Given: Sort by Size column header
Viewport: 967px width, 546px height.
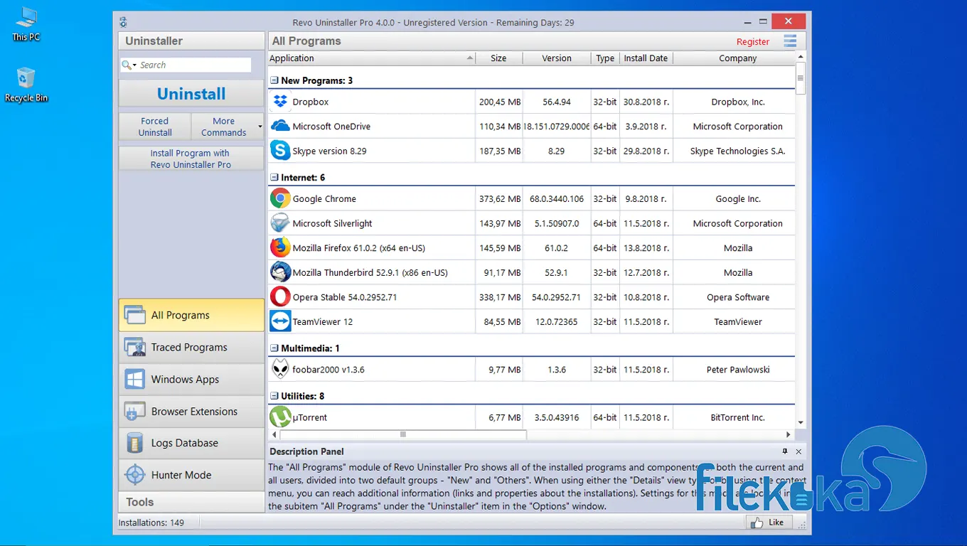Looking at the screenshot, I should point(498,58).
